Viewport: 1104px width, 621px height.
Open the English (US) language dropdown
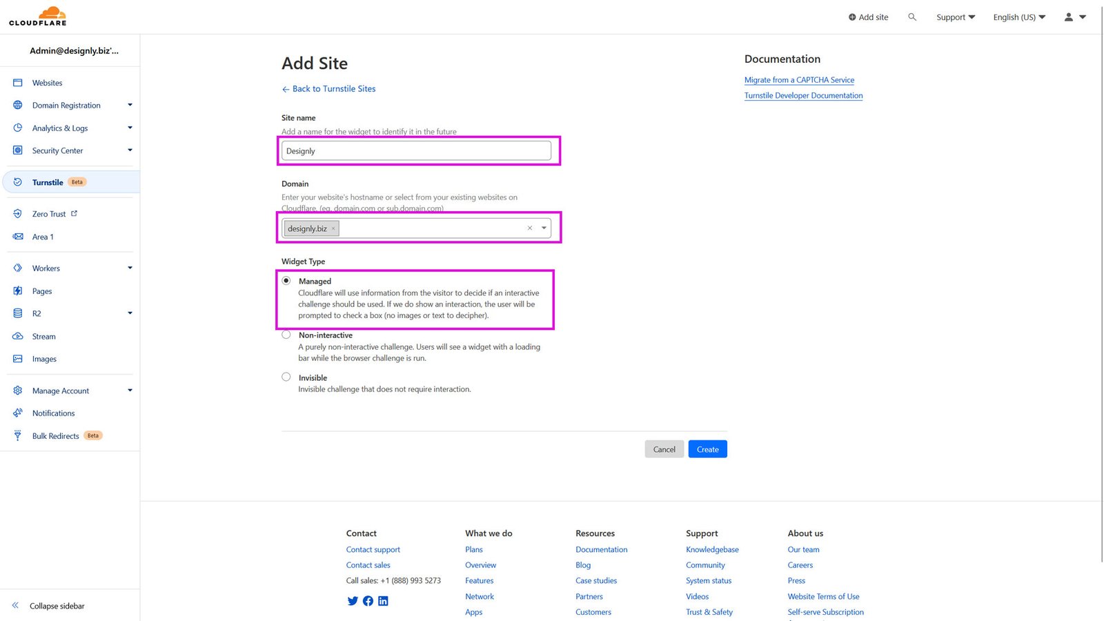(1018, 17)
